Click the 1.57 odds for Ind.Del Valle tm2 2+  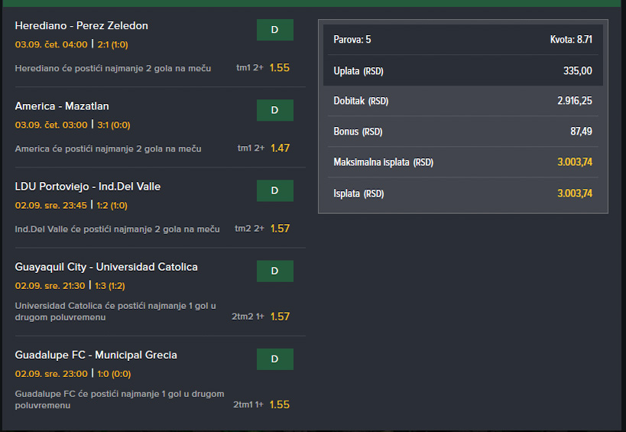[280, 229]
